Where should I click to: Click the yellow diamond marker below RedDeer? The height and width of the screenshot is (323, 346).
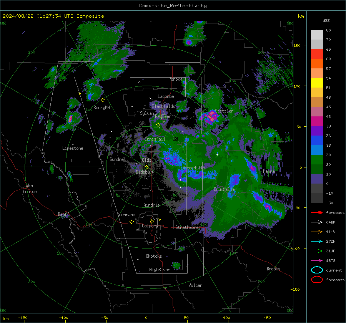(x=158, y=125)
